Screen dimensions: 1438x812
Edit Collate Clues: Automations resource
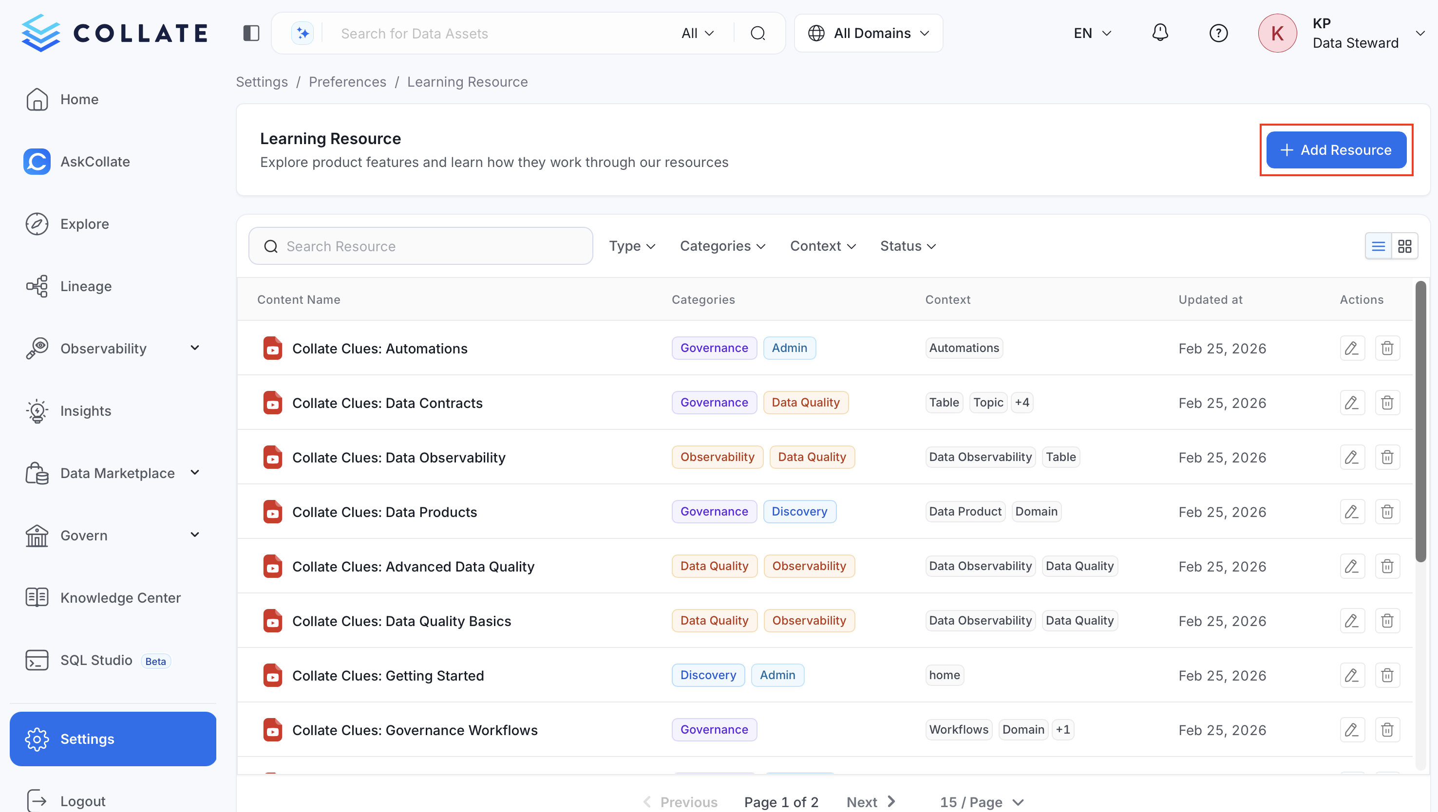pyautogui.click(x=1352, y=348)
